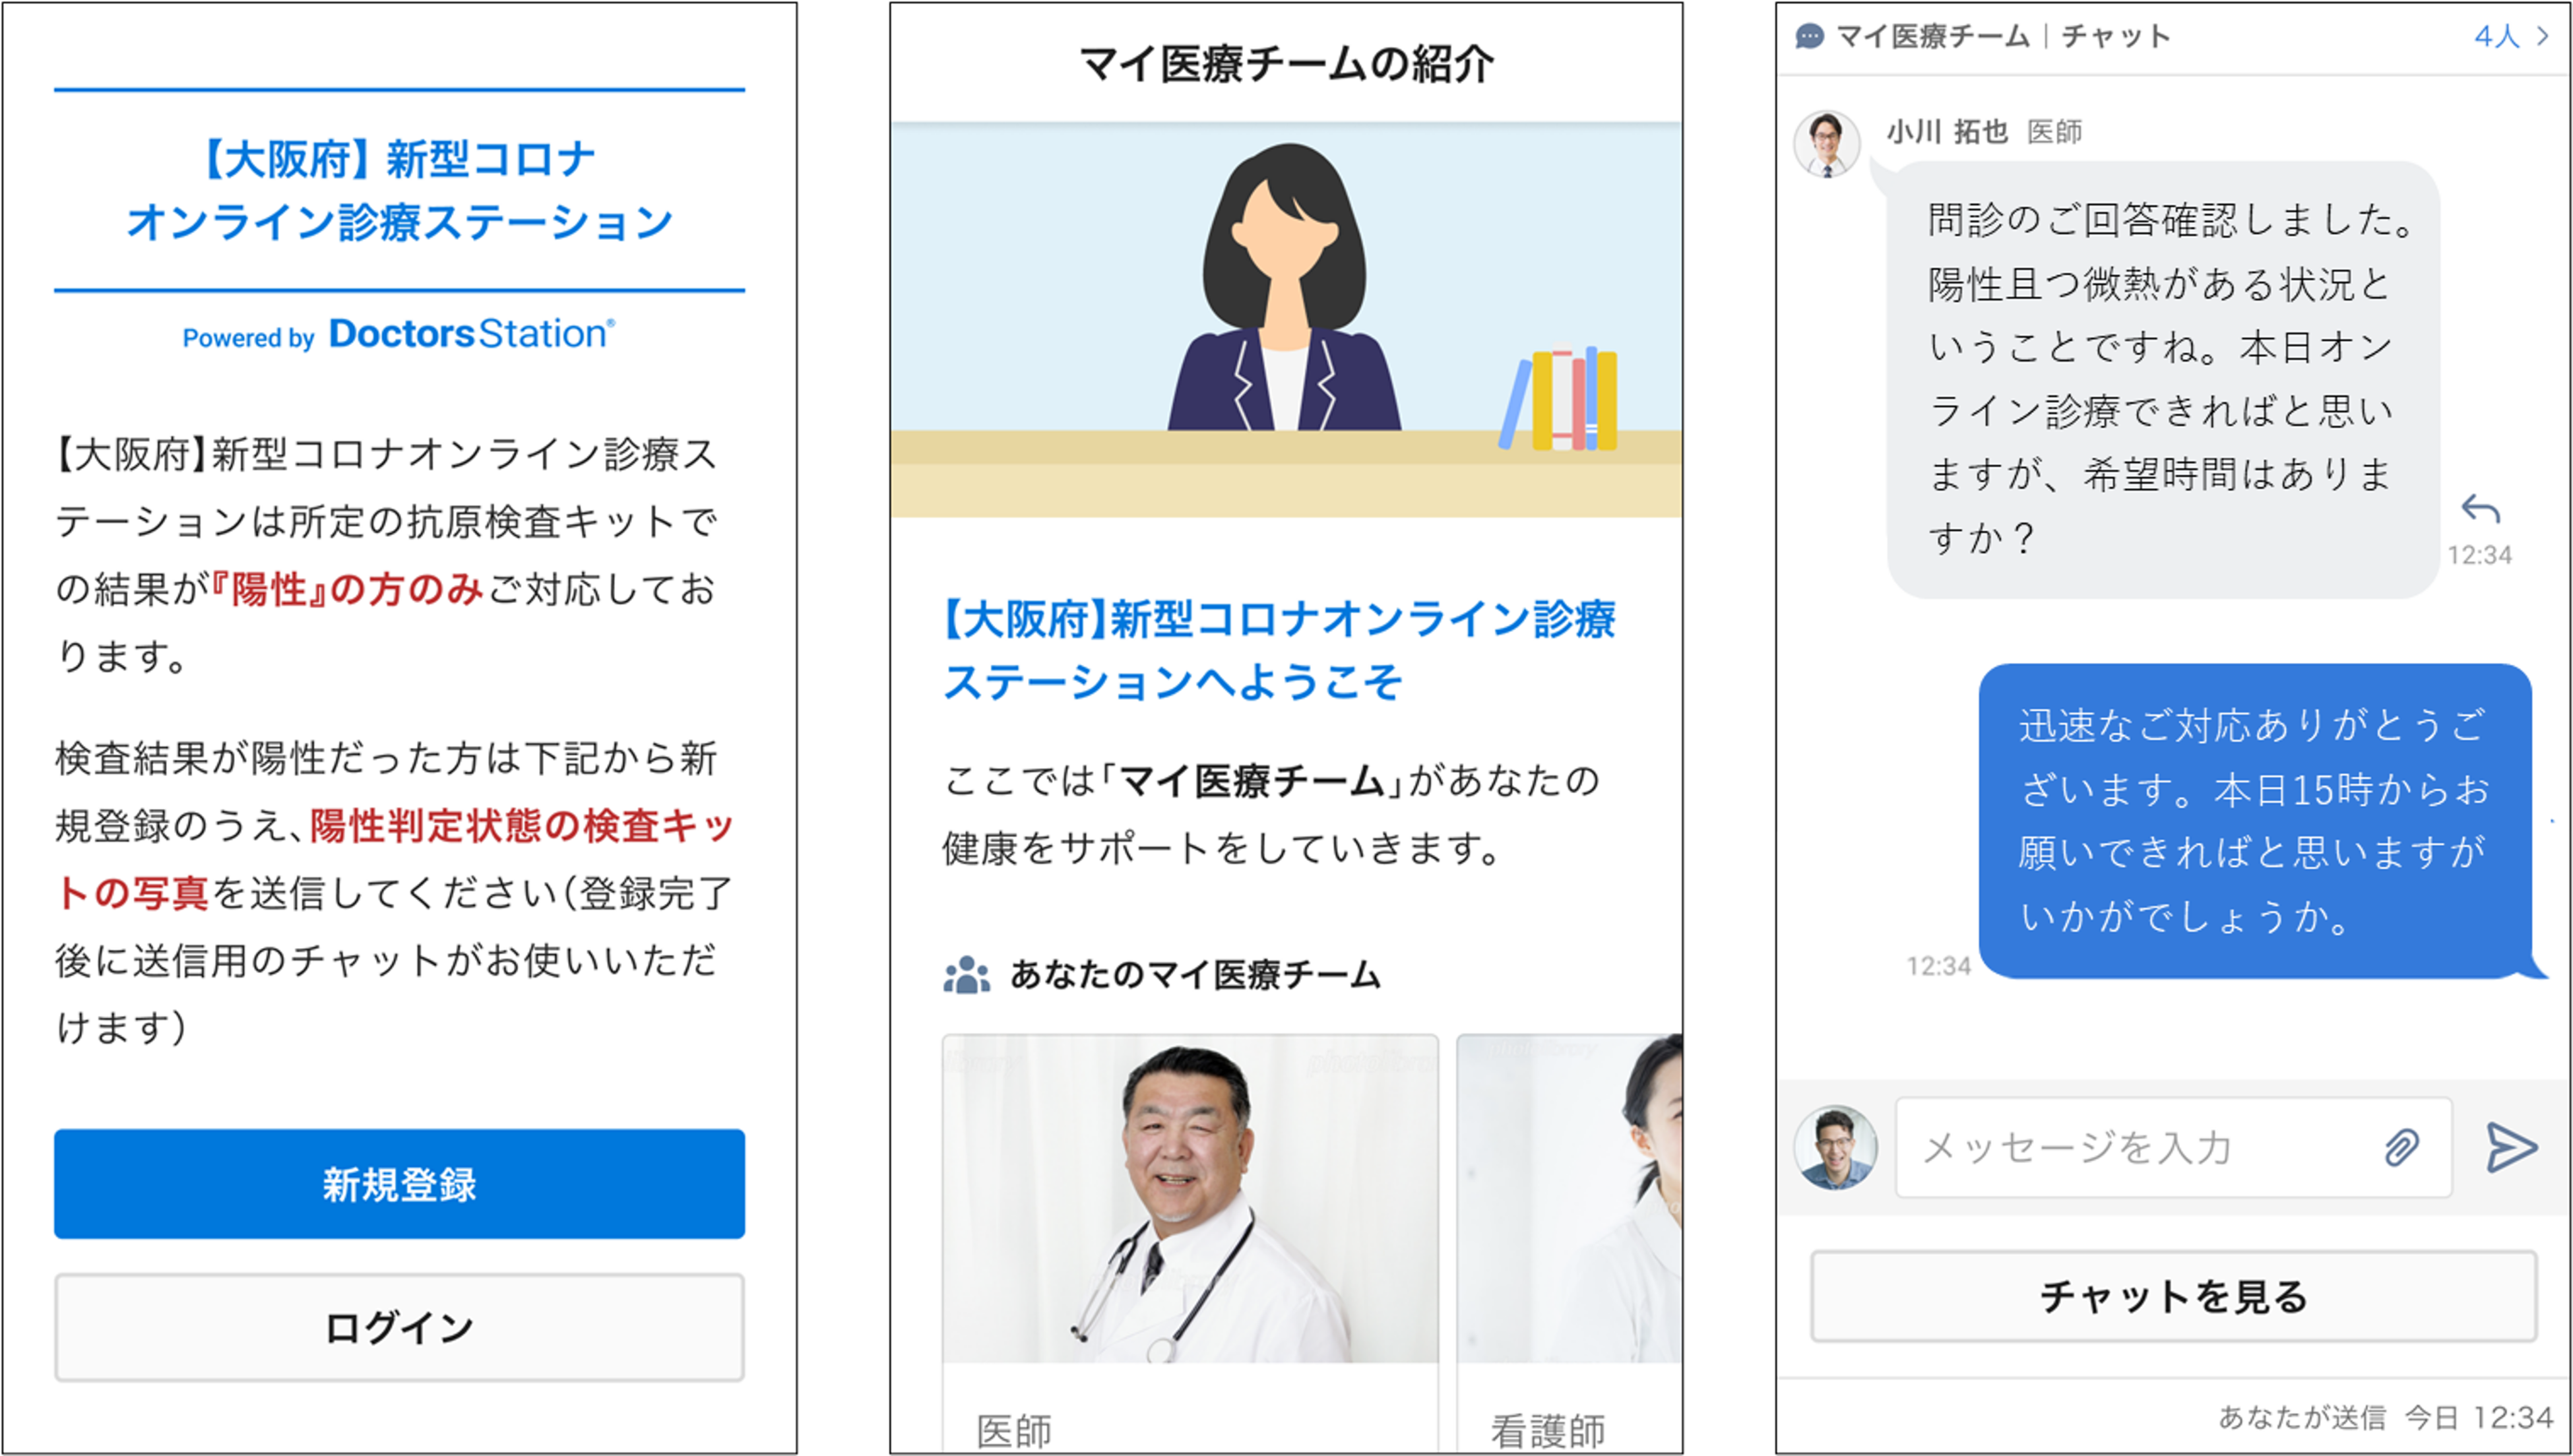Click the チャットを見る button
Image resolution: width=2573 pixels, height=1456 pixels.
click(x=2173, y=1296)
